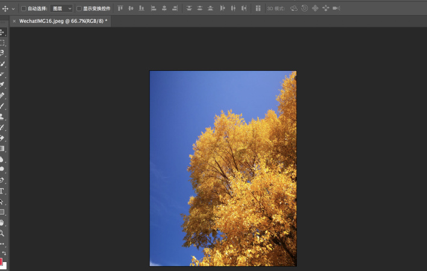The width and height of the screenshot is (427, 271).
Task: Select the Rectangle shape tool
Action: pyautogui.click(x=2, y=212)
